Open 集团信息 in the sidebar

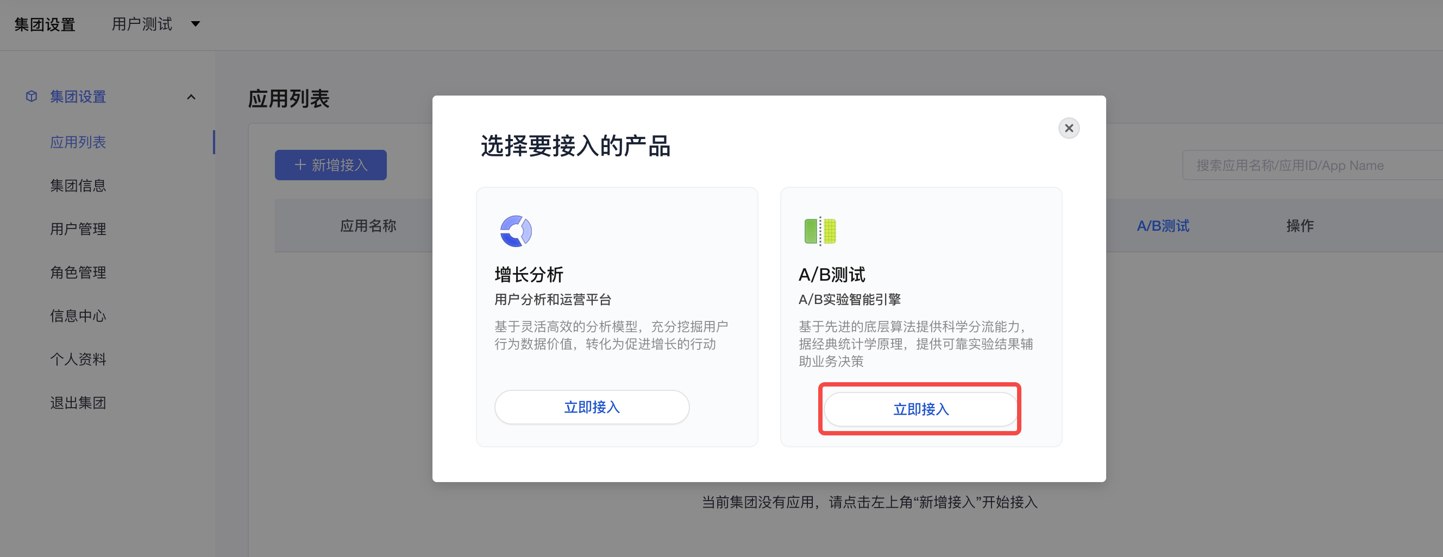coord(78,186)
